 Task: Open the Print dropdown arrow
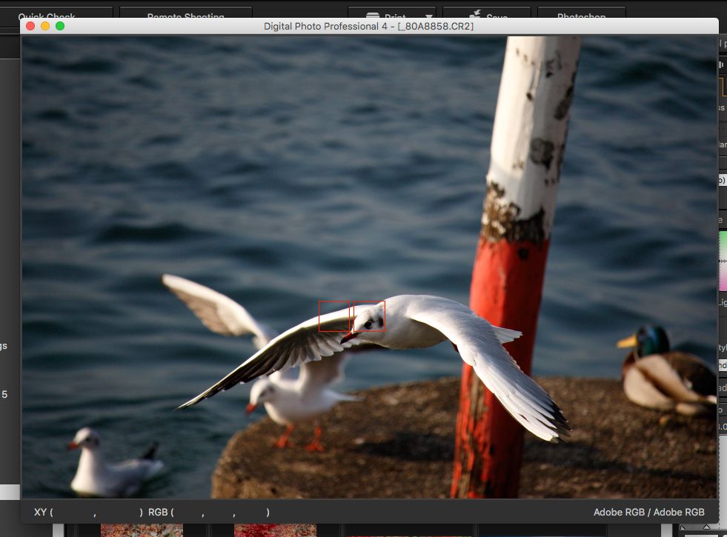(429, 16)
